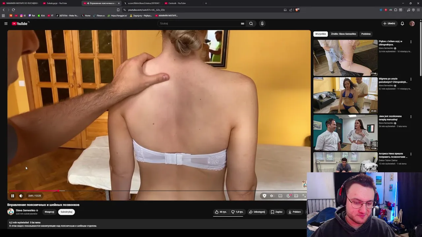Like the video with 46 tys. thumbs up

point(221,212)
